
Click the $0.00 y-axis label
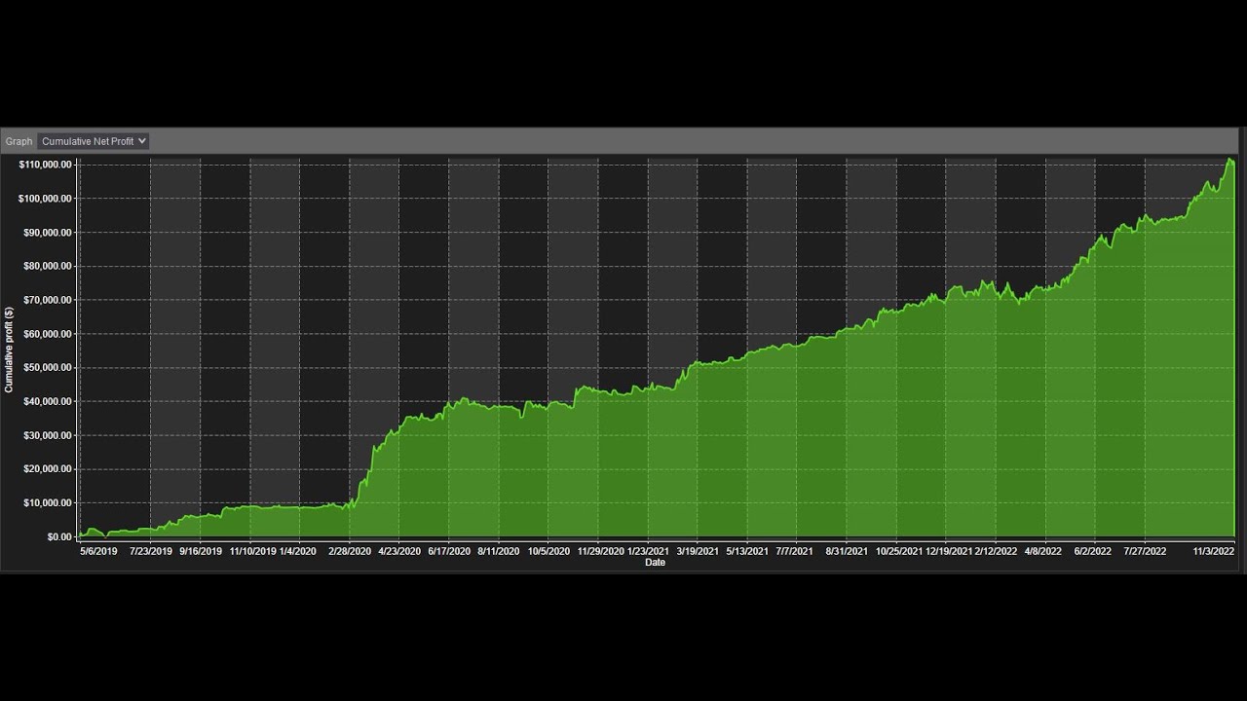click(59, 536)
